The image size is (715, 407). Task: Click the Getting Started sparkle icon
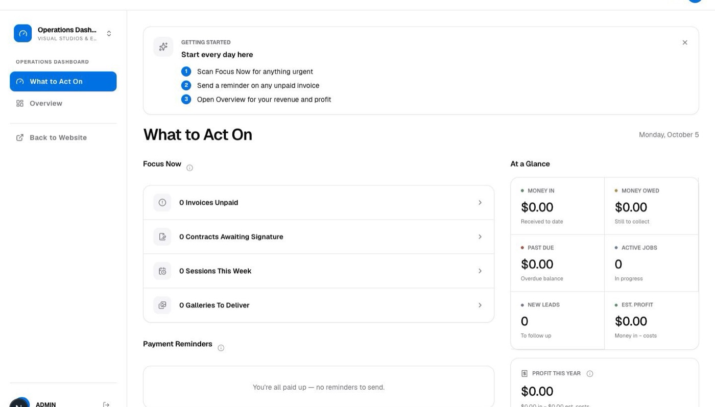tap(163, 47)
